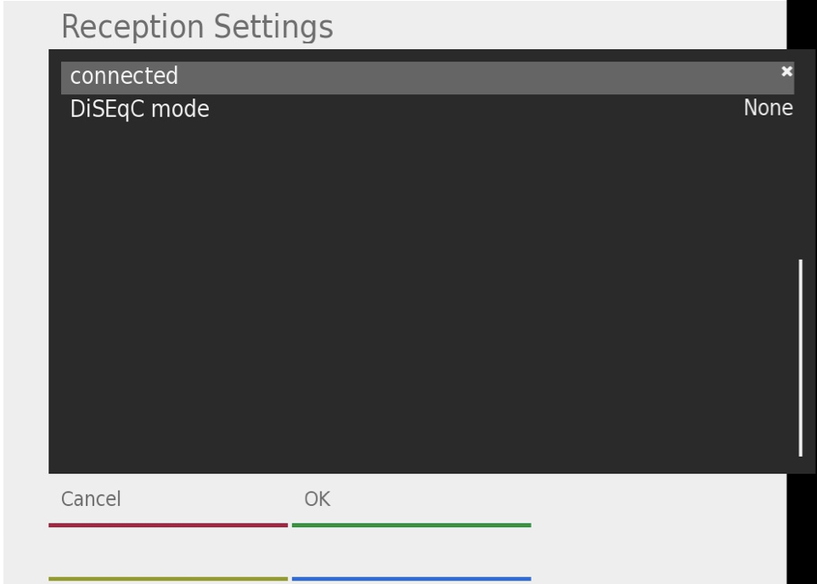817x584 pixels.
Task: Click the Reception Settings title
Action: (197, 27)
